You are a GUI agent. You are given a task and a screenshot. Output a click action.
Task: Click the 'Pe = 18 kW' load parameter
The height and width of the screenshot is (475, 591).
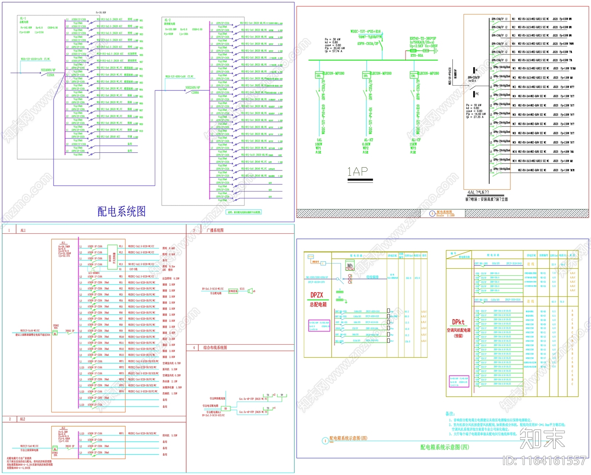[x=474, y=105]
